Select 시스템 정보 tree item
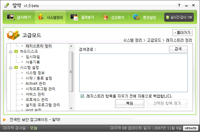 click(x=35, y=73)
